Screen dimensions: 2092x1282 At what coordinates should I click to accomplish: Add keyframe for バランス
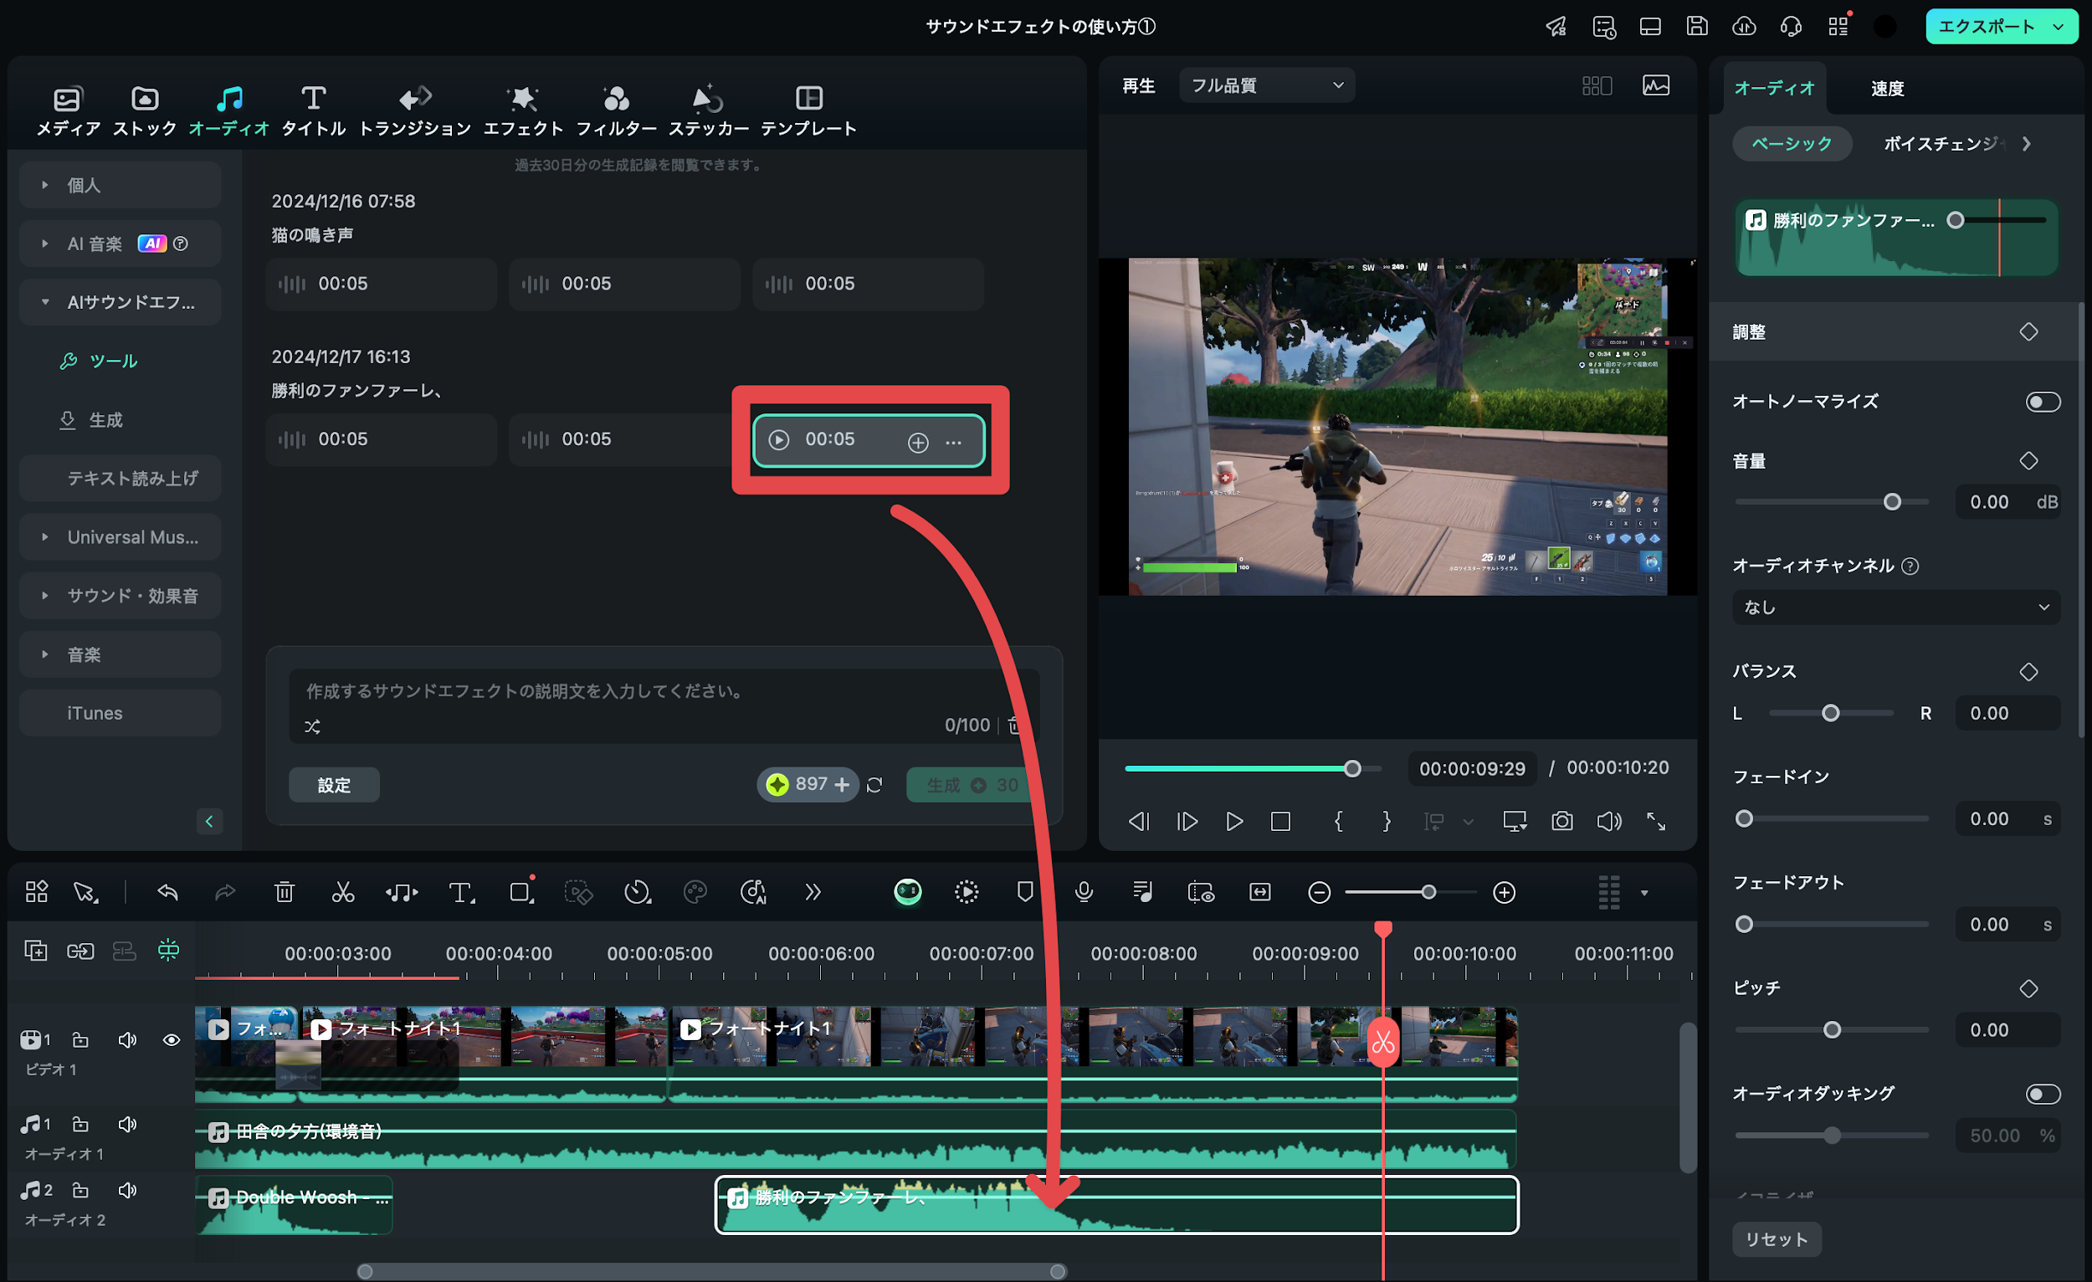(2028, 673)
